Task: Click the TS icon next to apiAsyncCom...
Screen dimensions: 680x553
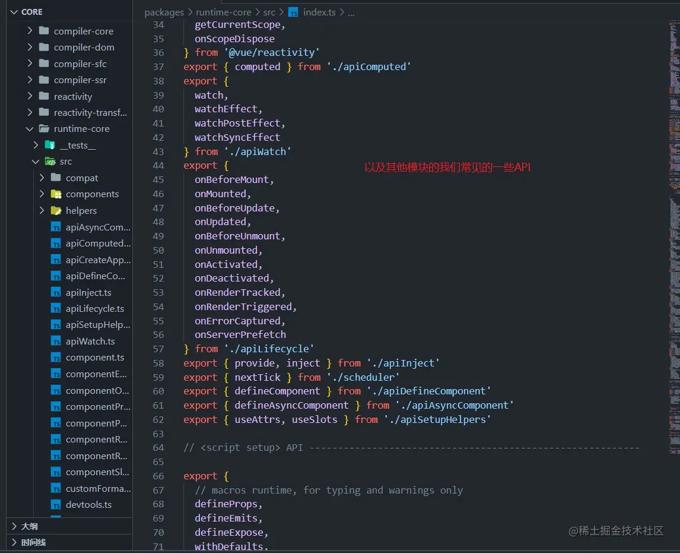Action: pos(56,227)
